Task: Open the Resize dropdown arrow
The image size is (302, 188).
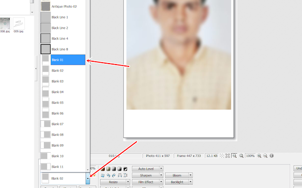Action: point(128,182)
